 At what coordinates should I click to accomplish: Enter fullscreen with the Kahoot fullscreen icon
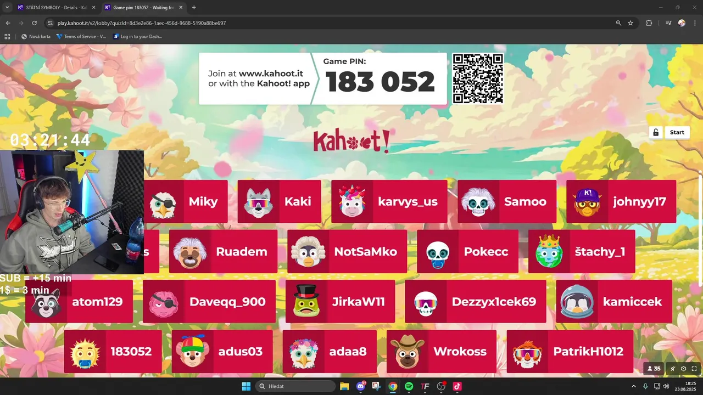(694, 369)
